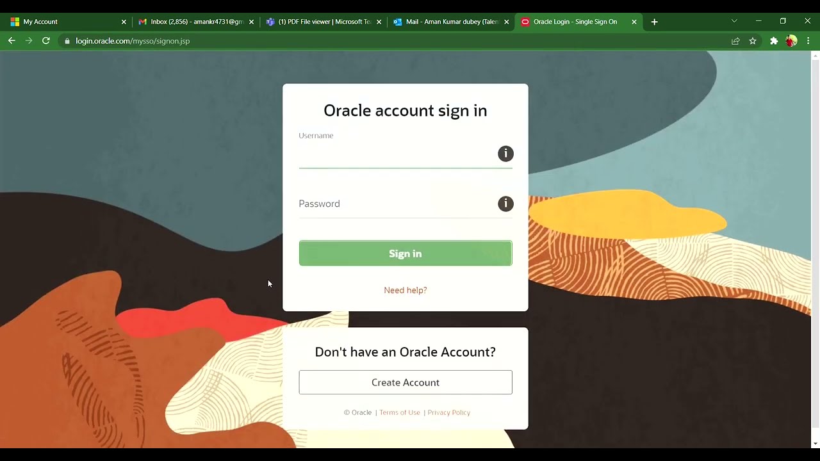Open a new tab with the plus icon
This screenshot has height=461, width=820.
654,22
